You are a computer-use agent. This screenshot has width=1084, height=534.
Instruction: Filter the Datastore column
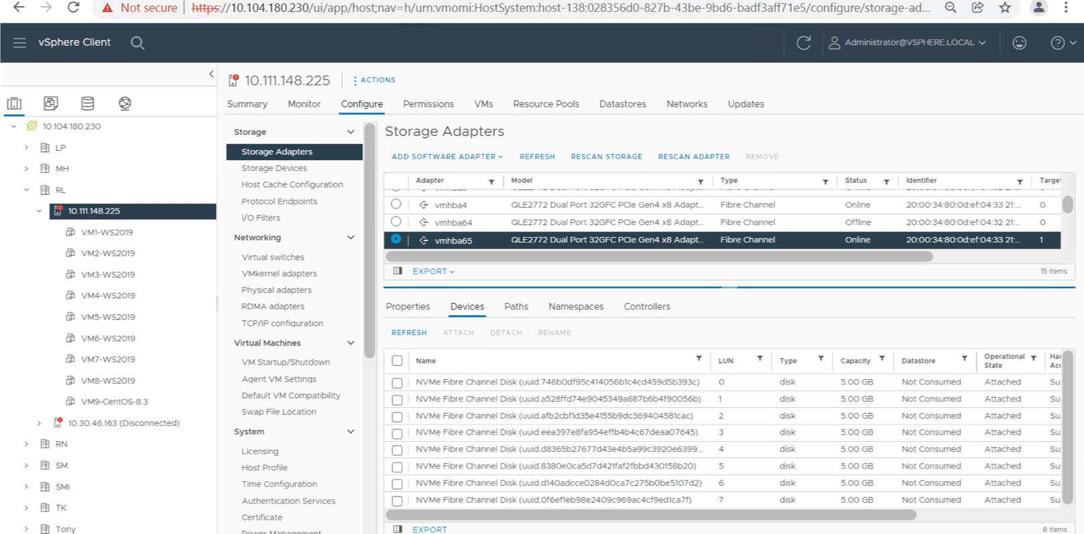click(964, 358)
